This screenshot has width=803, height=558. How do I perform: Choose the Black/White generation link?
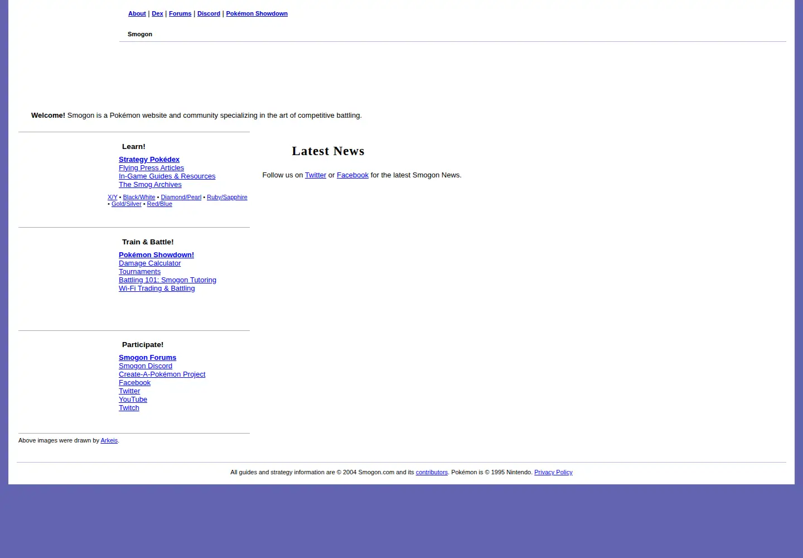point(139,197)
